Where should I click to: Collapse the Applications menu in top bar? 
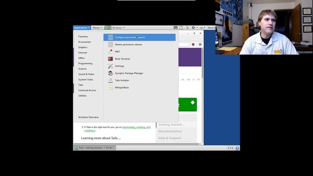click(82, 28)
